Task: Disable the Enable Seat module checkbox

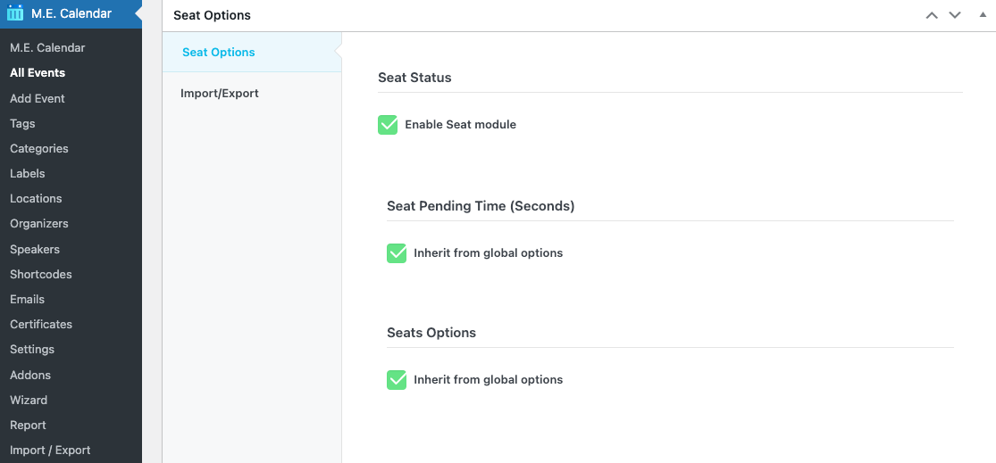Action: tap(388, 125)
